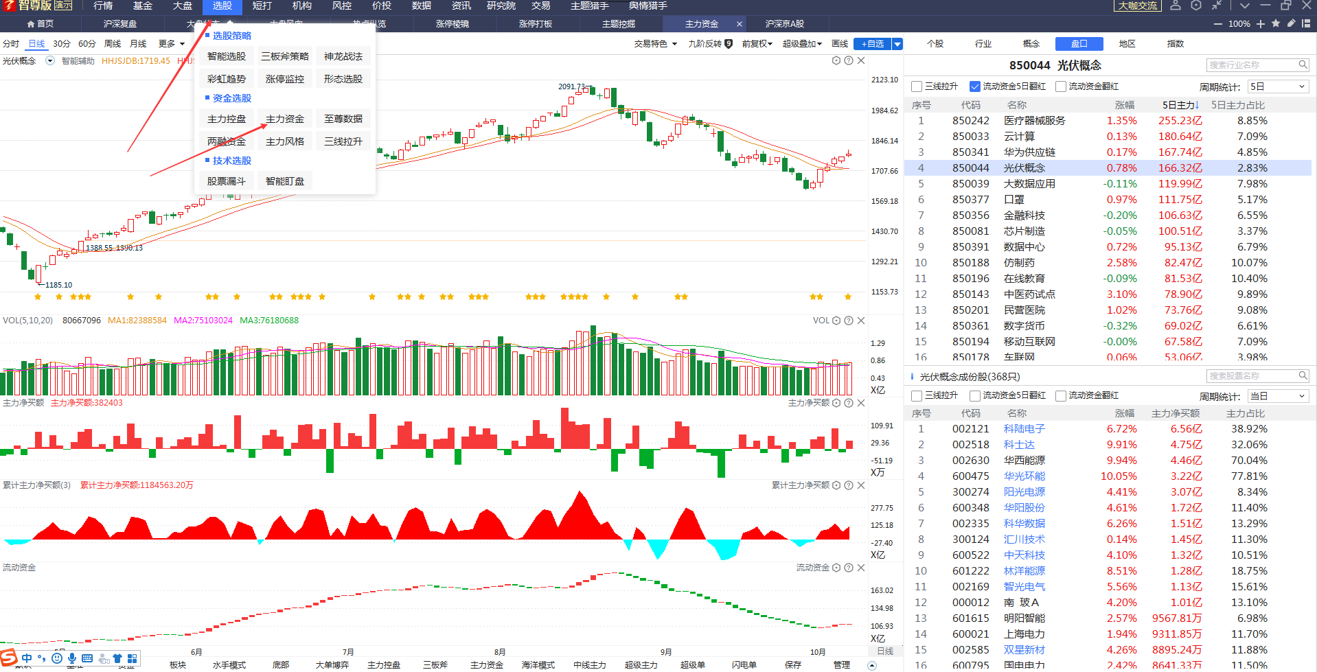Screen dimensions: 1317x672
Task: Open the 选股 menu
Action: (222, 6)
